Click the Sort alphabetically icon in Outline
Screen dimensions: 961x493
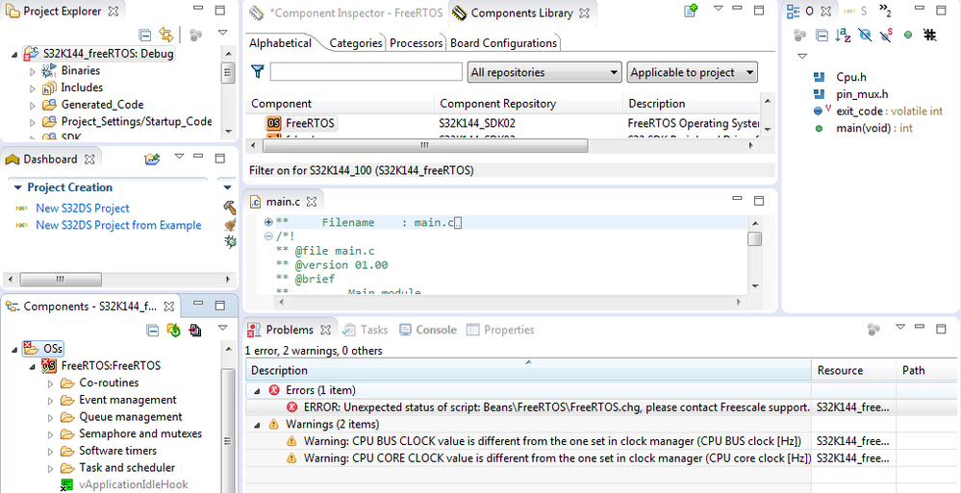(844, 35)
